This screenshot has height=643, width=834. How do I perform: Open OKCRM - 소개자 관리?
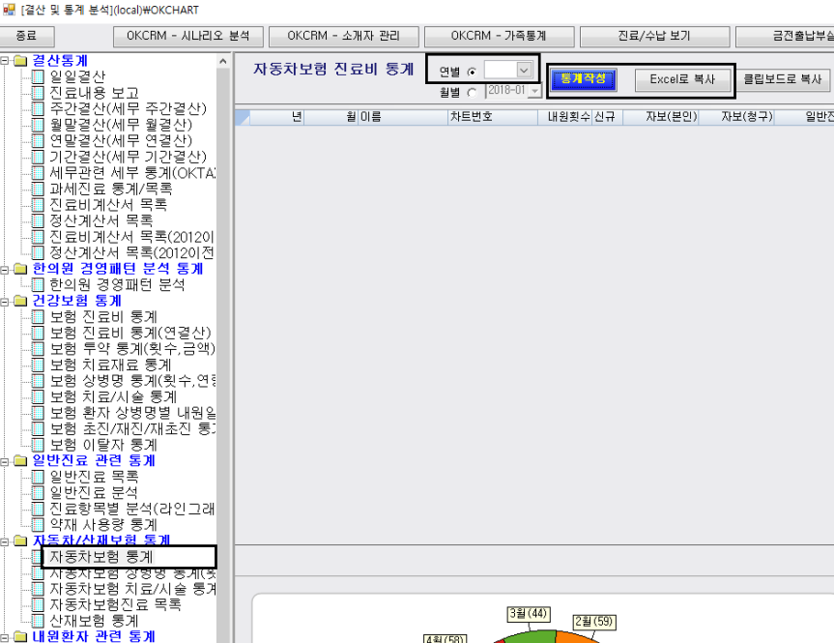click(x=344, y=36)
